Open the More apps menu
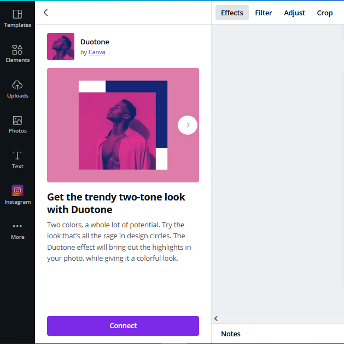 (x=18, y=231)
